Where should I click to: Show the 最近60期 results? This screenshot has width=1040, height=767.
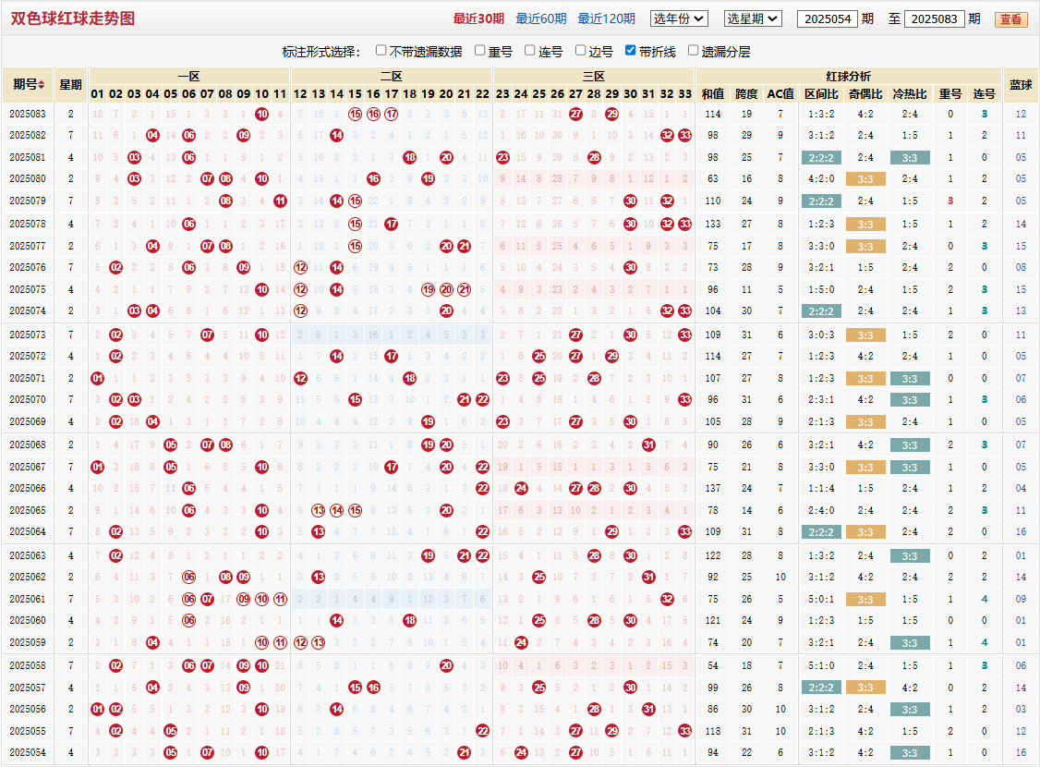[x=541, y=18]
